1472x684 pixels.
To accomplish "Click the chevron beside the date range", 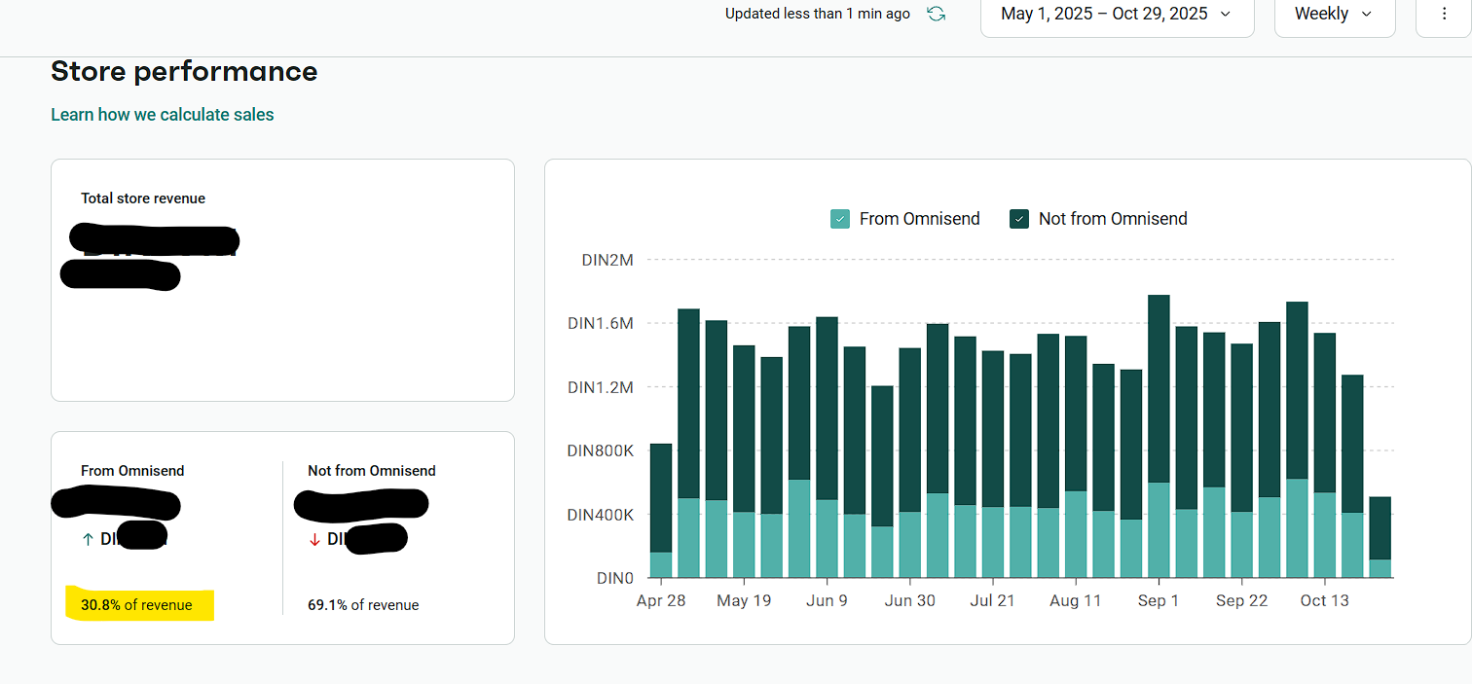I will [x=1225, y=15].
